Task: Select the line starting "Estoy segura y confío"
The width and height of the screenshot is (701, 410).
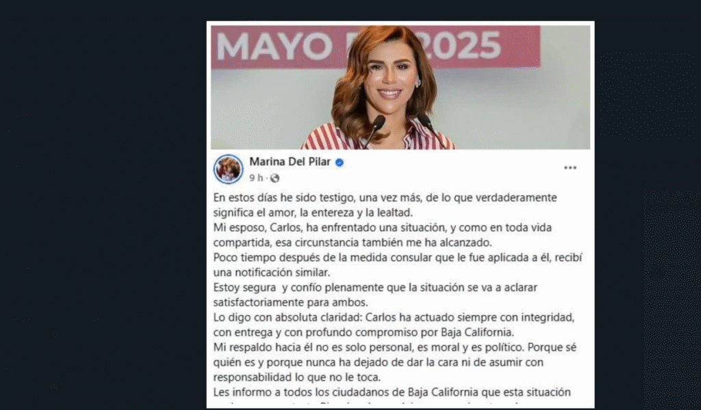Action: pyautogui.click(x=375, y=287)
